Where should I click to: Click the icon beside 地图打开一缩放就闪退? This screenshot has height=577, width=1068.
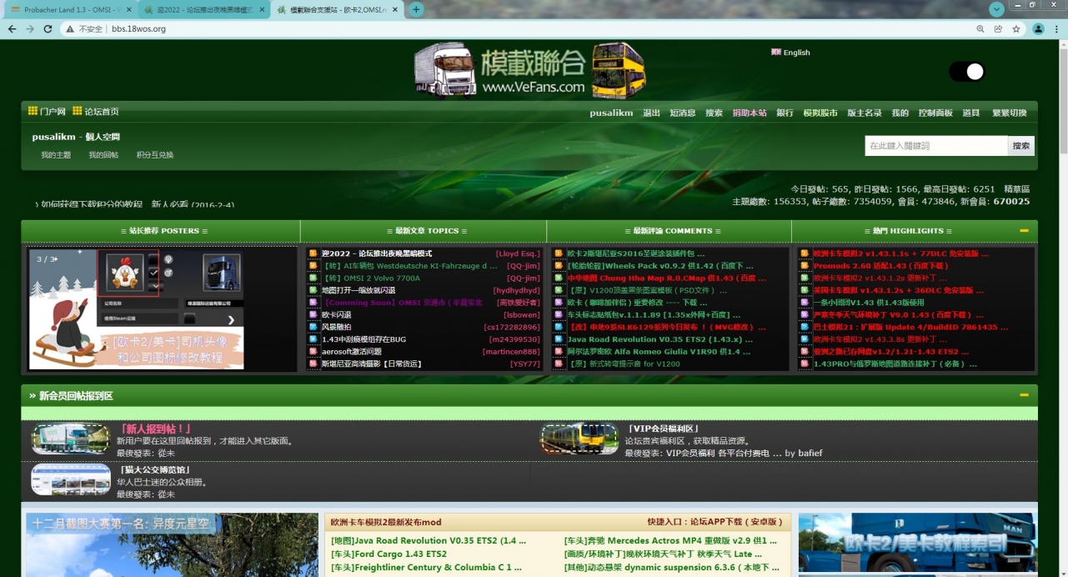(313, 290)
